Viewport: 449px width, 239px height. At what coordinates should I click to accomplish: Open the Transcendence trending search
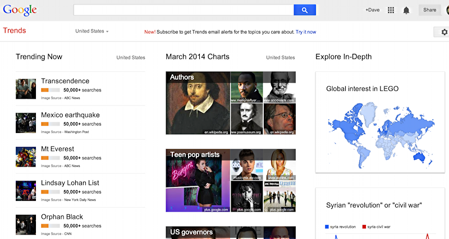coord(65,81)
